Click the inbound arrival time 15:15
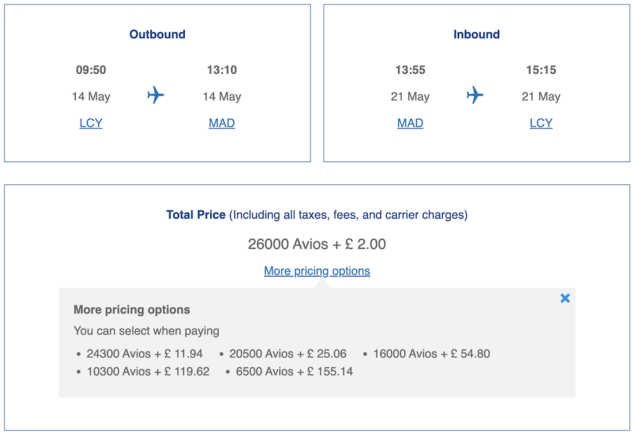Viewport: 635px width, 436px height. pyautogui.click(x=540, y=70)
